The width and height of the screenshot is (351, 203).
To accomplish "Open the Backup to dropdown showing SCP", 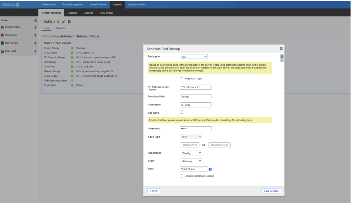I will click(194, 56).
